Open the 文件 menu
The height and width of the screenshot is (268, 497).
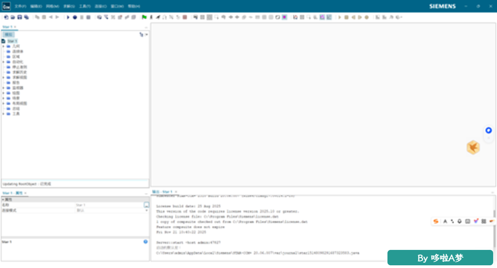[20, 7]
